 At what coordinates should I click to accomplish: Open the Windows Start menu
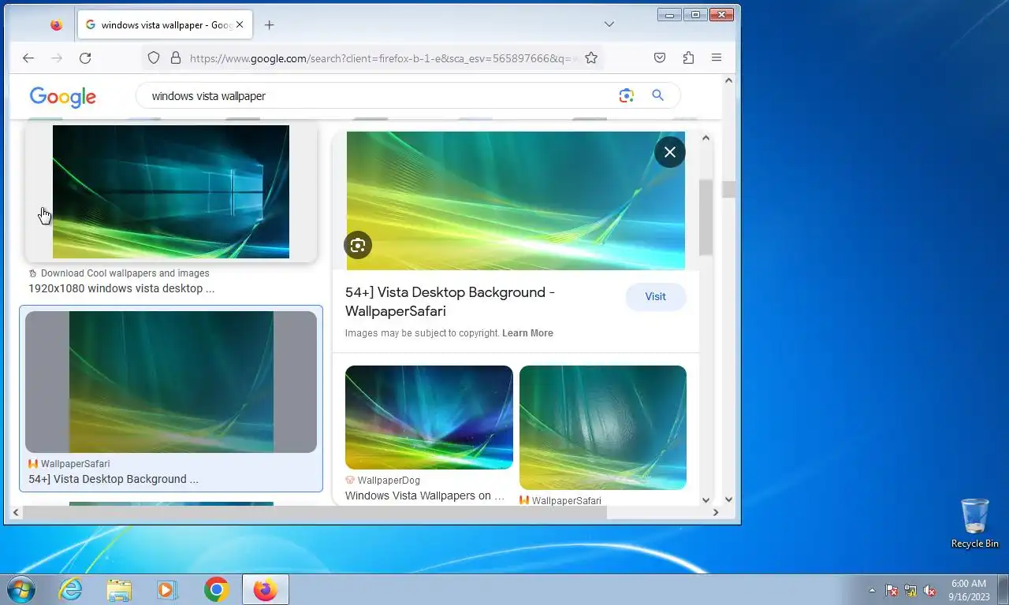point(20,589)
